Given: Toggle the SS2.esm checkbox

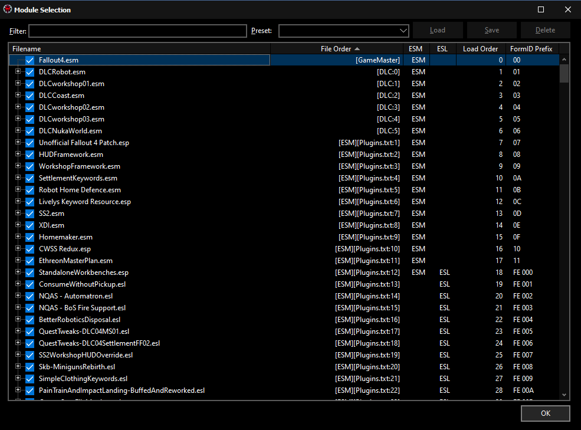Looking at the screenshot, I should (29, 214).
